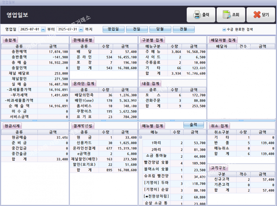Select the 당월 period button
This screenshot has width=277, height=206.
coord(160,29)
